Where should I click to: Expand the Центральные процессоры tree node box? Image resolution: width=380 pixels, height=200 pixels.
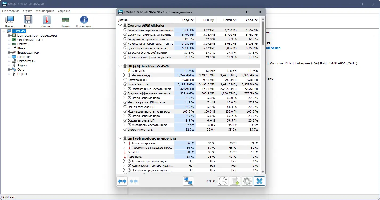[x=9, y=36]
